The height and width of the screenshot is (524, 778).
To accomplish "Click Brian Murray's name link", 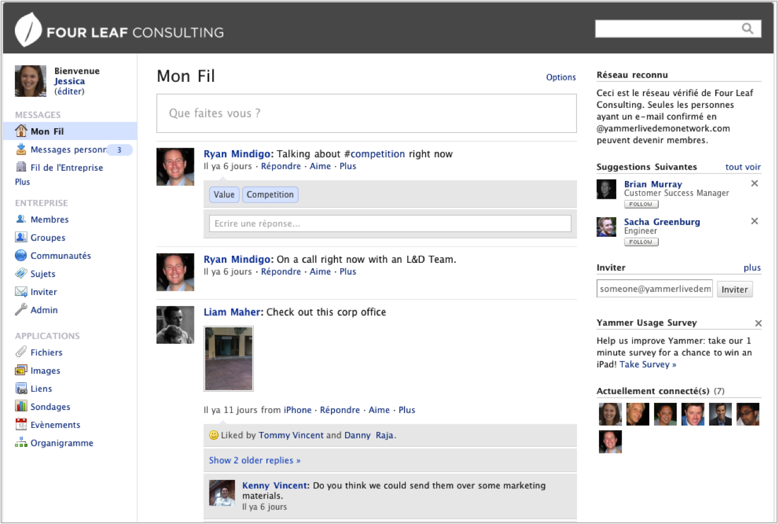I will [x=653, y=184].
